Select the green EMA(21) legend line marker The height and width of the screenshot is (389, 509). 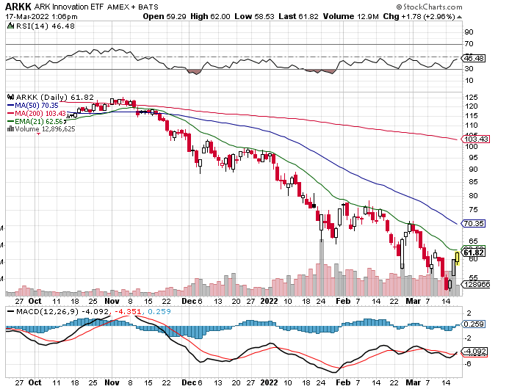[11, 121]
